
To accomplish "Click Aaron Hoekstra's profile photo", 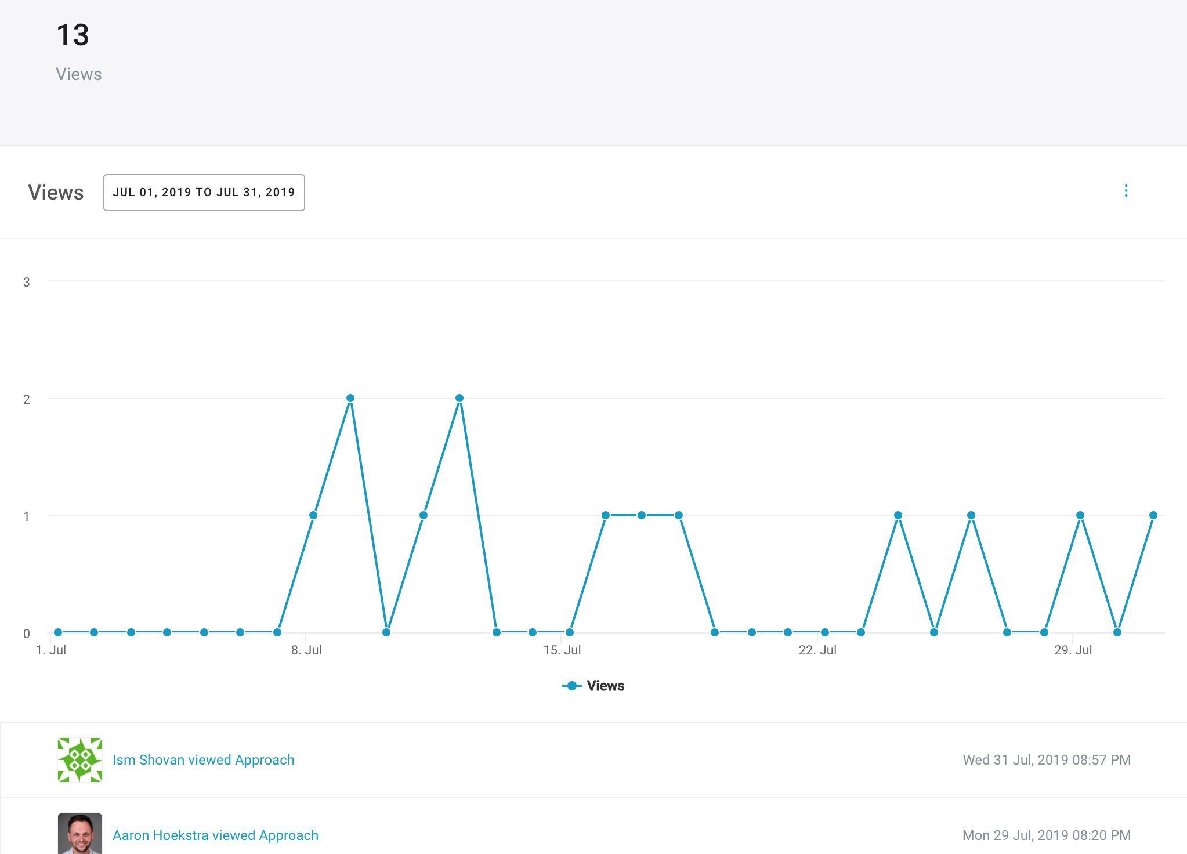I will (80, 834).
